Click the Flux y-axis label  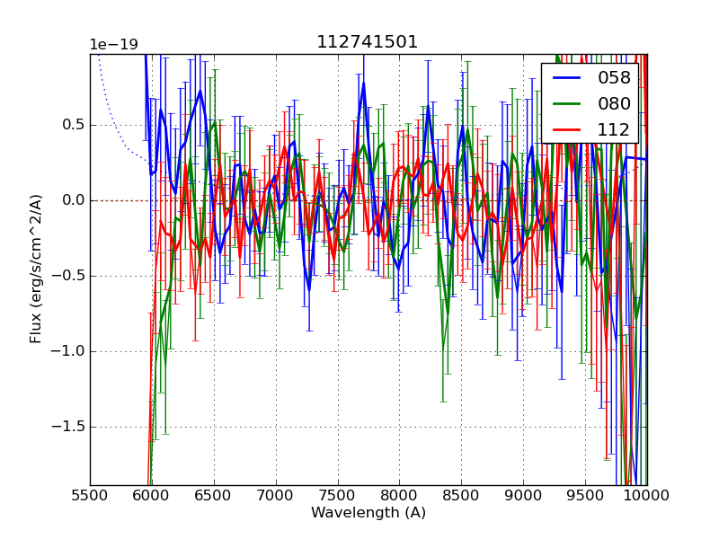tap(36, 269)
